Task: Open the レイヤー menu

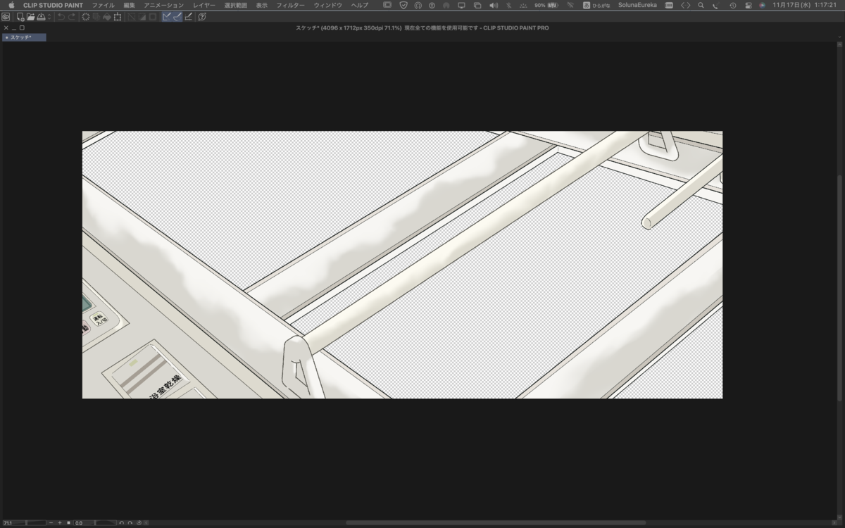Action: click(204, 5)
